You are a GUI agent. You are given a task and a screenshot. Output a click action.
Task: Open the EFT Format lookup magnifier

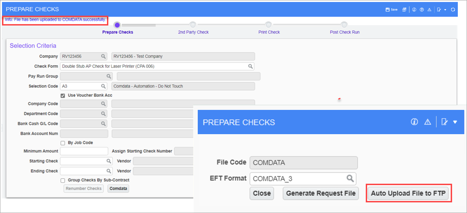(350, 178)
